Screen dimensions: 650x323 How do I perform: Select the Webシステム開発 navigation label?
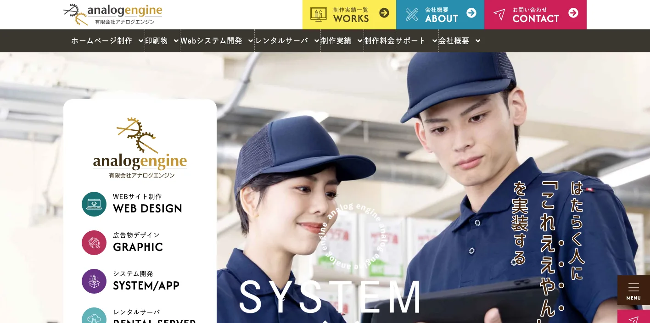coord(211,41)
